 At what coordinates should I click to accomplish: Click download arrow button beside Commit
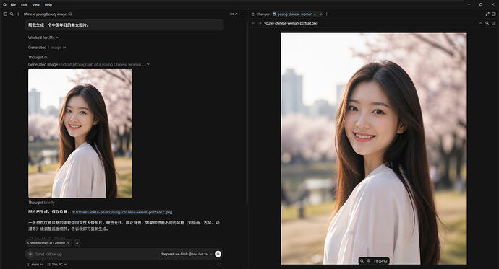point(77,243)
